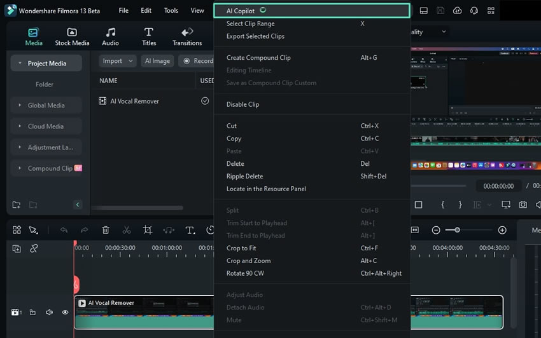Click the Split scissors icon
The image size is (541, 338).
[127, 230]
